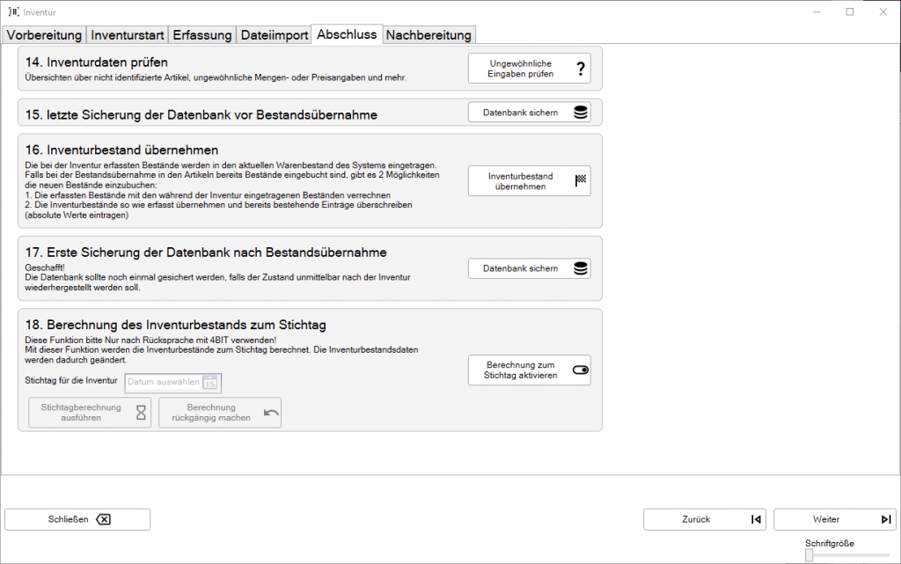901x564 pixels.
Task: Click the Schließen button
Action: tap(77, 519)
